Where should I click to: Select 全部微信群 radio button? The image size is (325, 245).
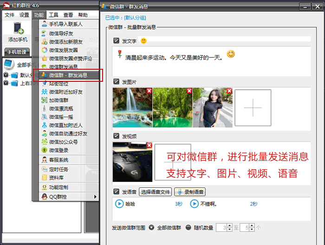[x=151, y=227]
